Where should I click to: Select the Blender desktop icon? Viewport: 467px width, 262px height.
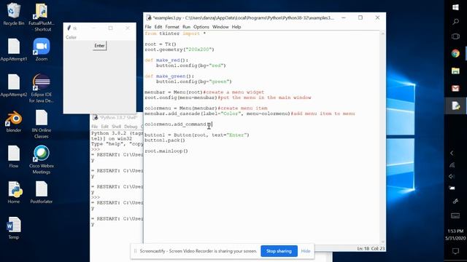pyautogui.click(x=14, y=122)
